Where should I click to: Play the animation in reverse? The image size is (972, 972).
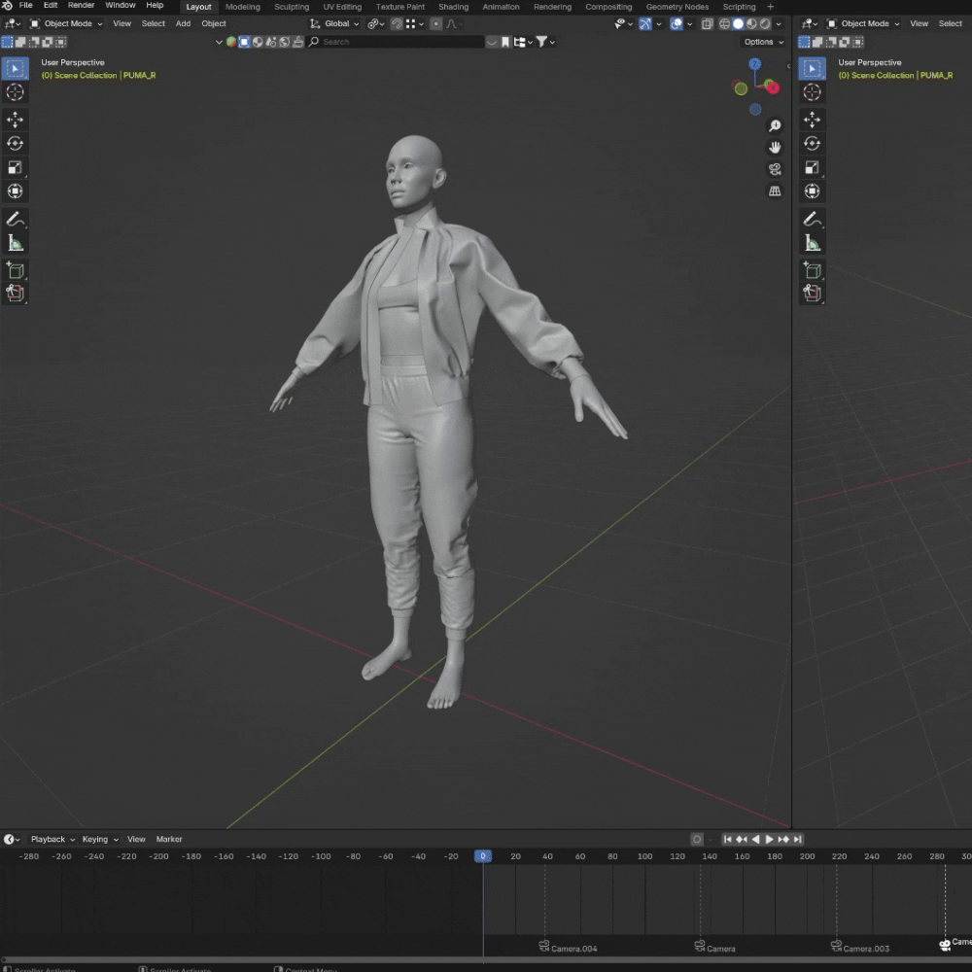[x=755, y=840]
